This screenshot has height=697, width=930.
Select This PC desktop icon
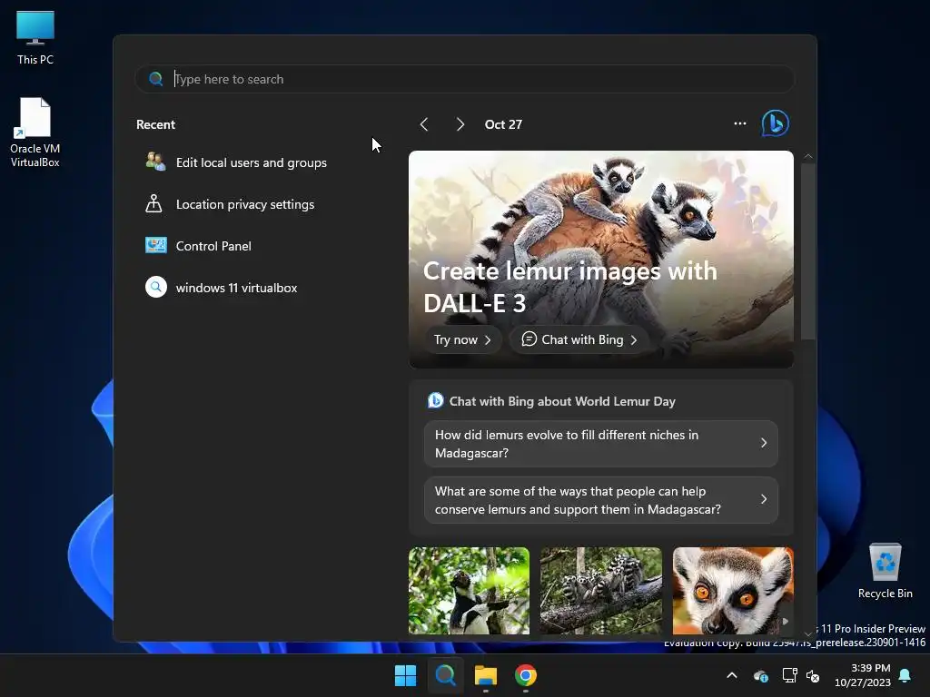click(35, 37)
